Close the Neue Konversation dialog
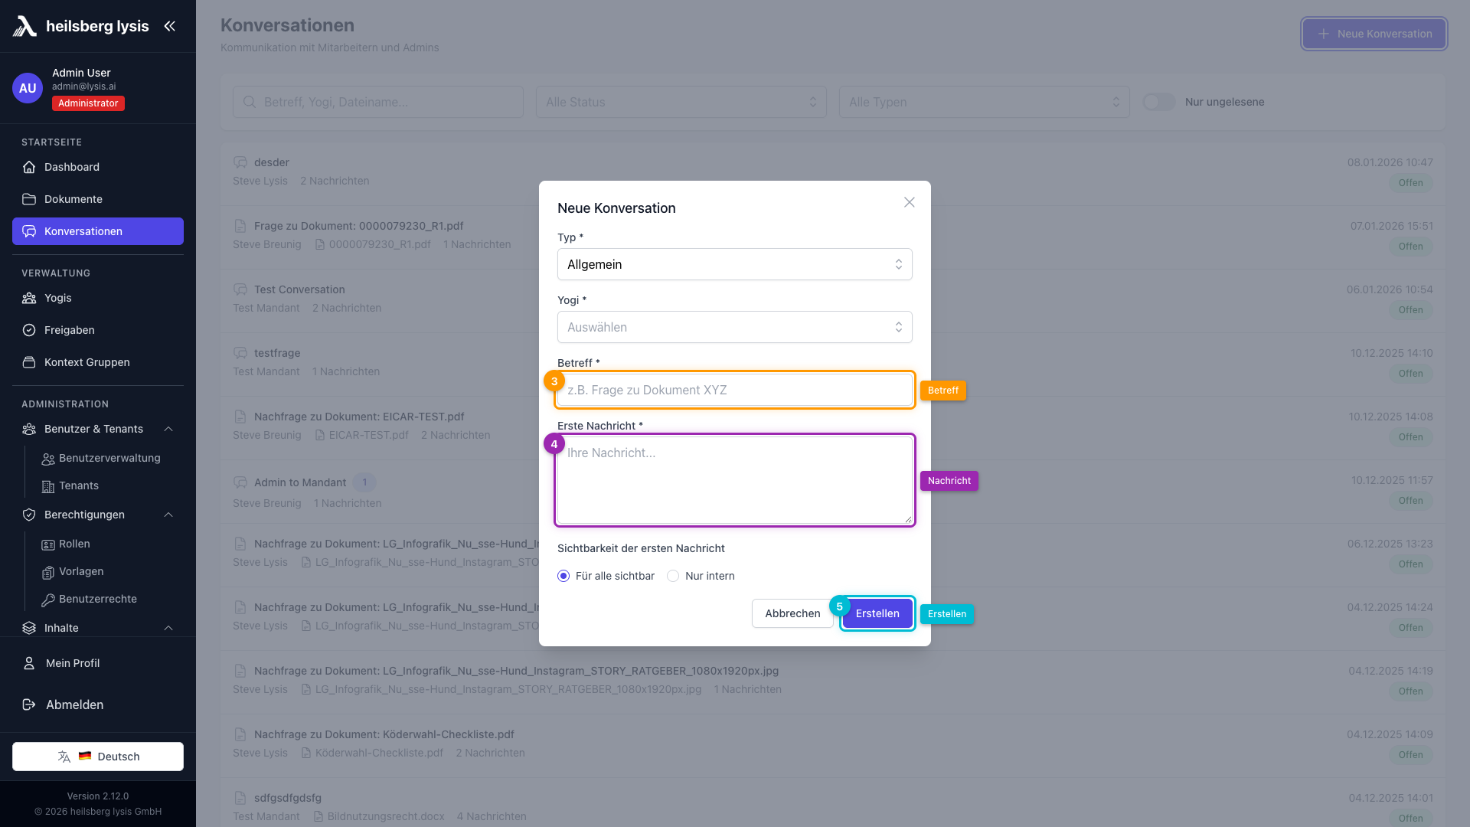 click(909, 202)
